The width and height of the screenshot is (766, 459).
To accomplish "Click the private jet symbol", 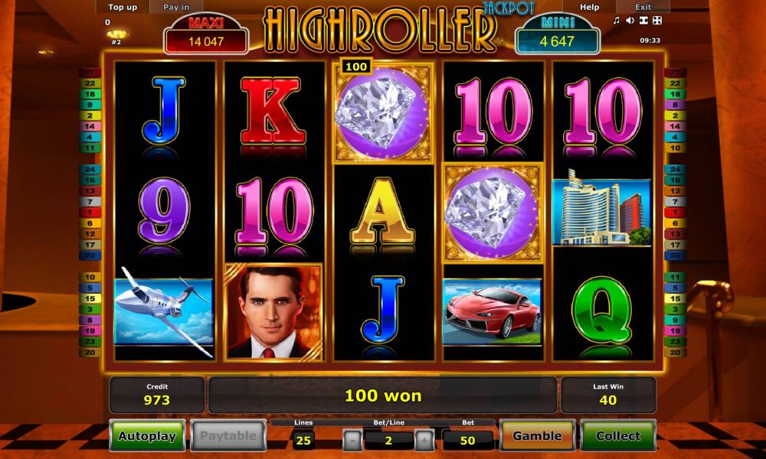I will [x=164, y=312].
